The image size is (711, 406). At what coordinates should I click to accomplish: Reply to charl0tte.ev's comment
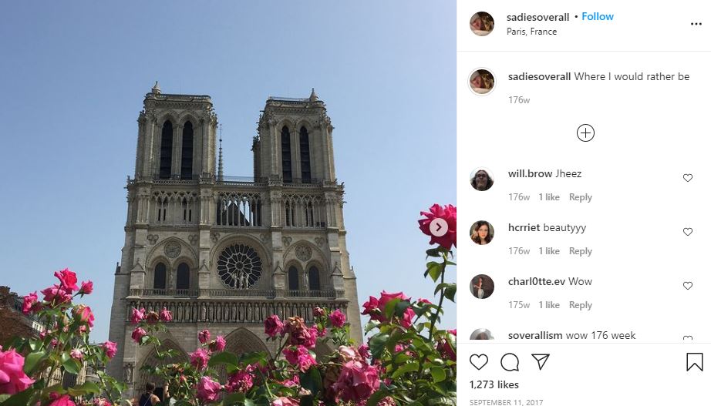[581, 305]
